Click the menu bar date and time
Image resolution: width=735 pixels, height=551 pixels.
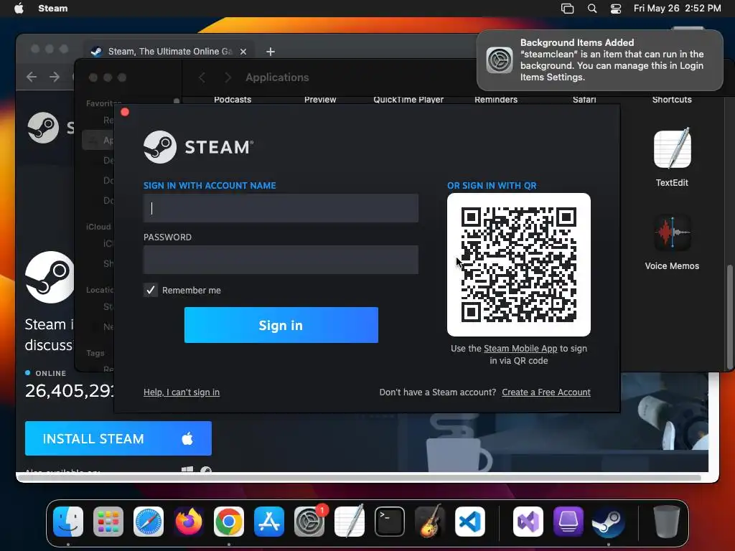pyautogui.click(x=678, y=8)
